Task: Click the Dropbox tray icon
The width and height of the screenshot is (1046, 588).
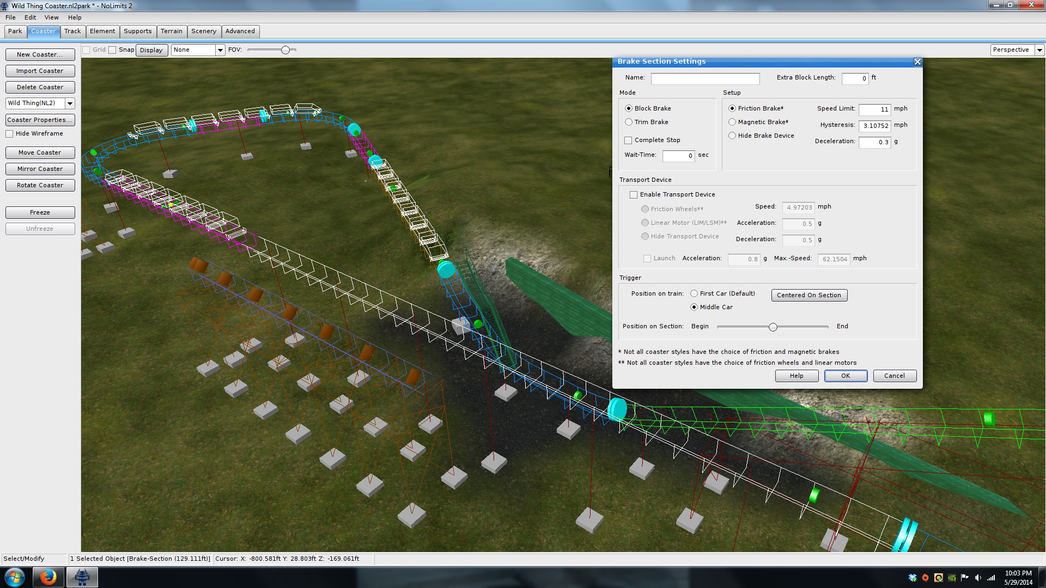Action: tap(913, 578)
